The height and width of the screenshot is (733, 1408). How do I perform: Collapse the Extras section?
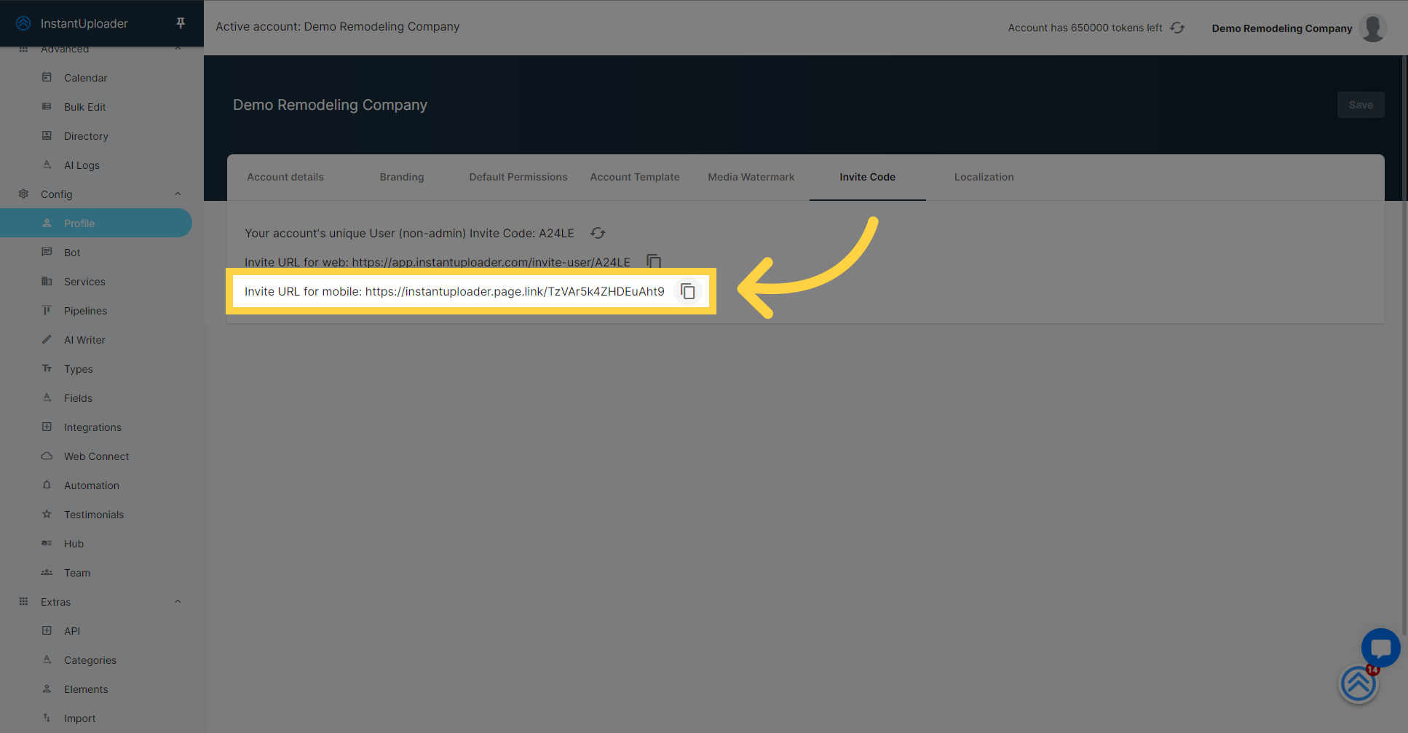click(178, 601)
